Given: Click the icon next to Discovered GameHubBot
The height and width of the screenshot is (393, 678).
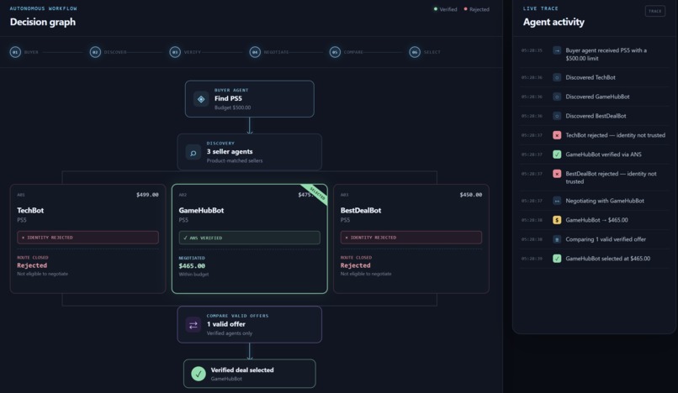Looking at the screenshot, I should [x=557, y=97].
